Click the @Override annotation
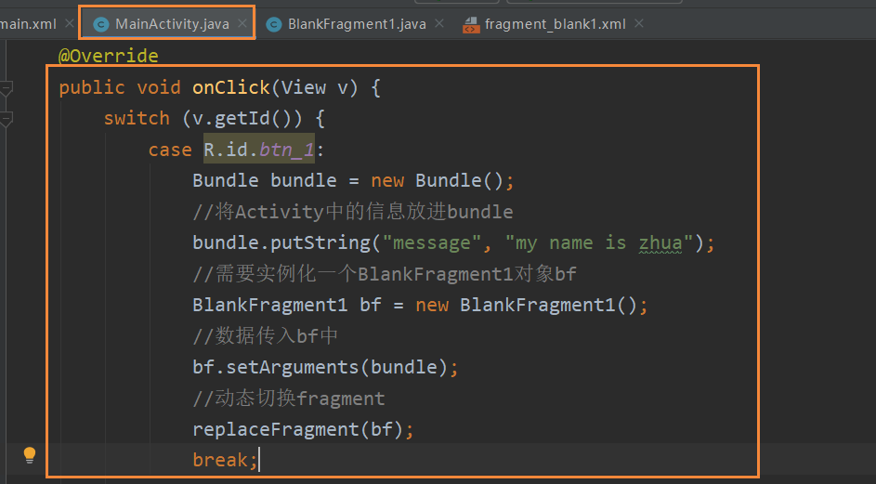Image resolution: width=876 pixels, height=484 pixels. (x=109, y=56)
